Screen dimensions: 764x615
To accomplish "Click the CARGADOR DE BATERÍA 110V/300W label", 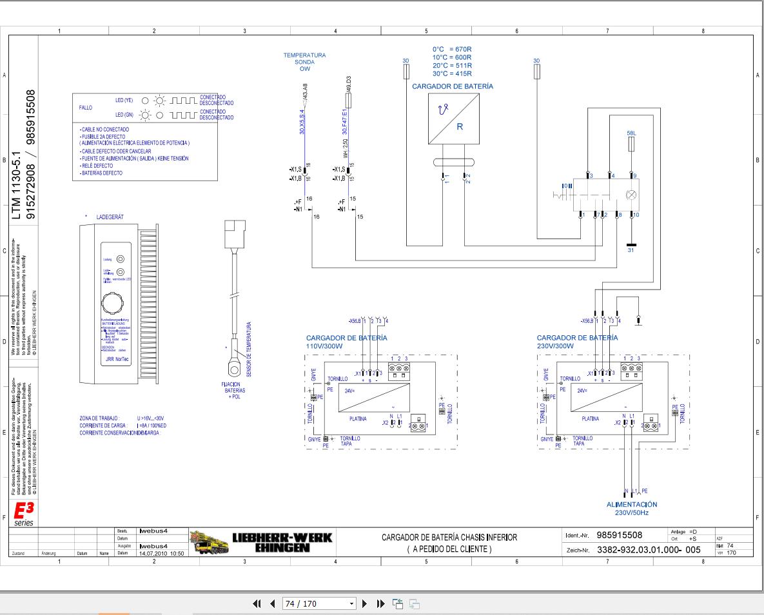I will (346, 342).
